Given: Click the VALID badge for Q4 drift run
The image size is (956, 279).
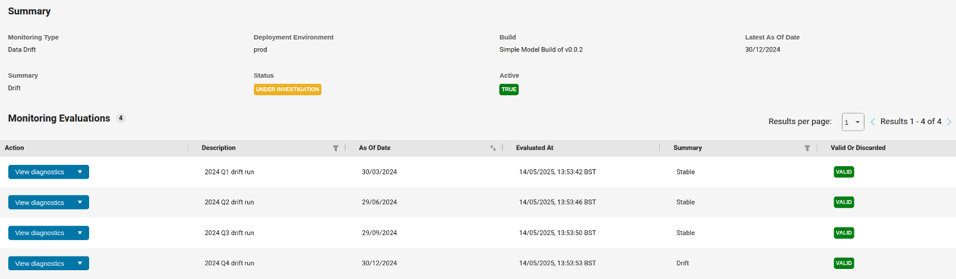Looking at the screenshot, I should 844,263.
